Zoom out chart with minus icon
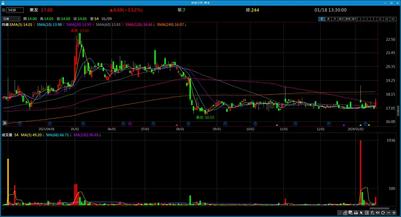 coord(389,213)
